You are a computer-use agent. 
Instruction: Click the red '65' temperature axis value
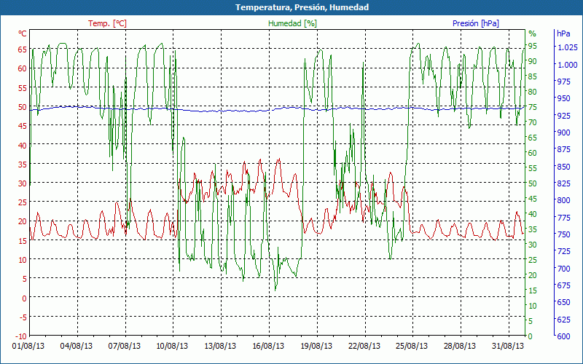coord(23,50)
